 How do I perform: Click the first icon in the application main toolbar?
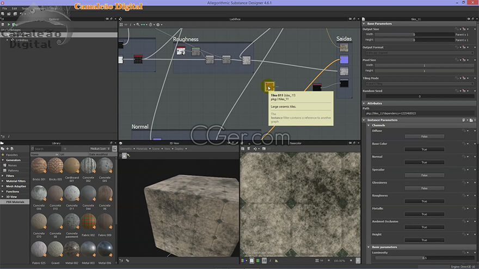tap(2, 14)
